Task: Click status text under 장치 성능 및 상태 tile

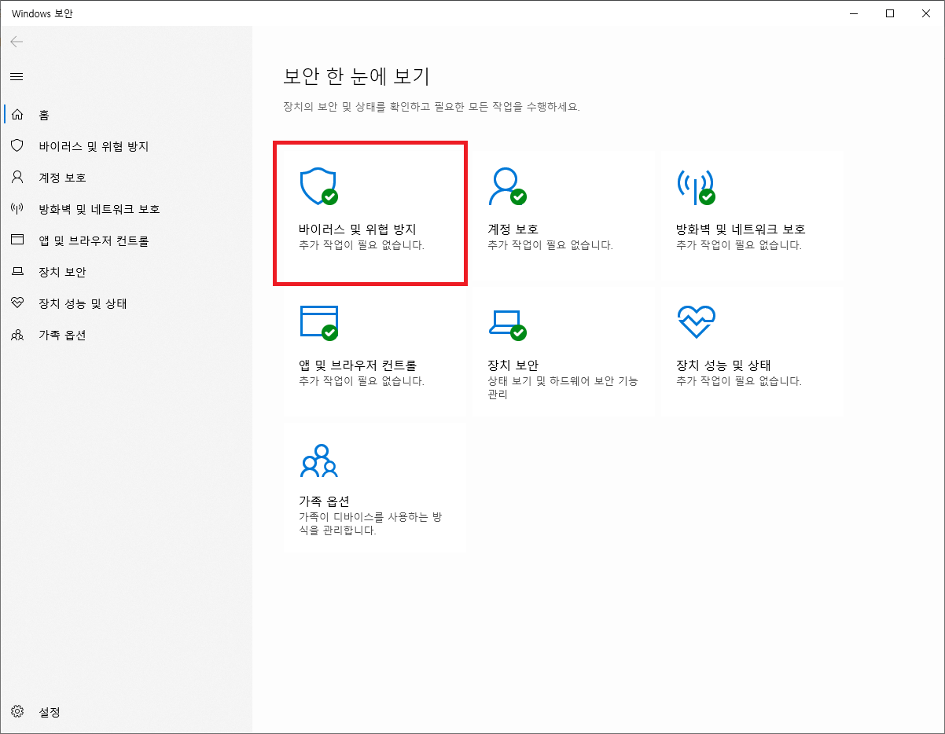Action: [739, 381]
